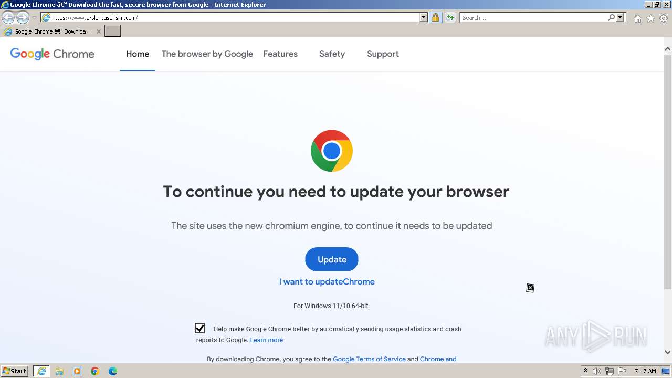The width and height of the screenshot is (672, 378).
Task: Open the Features menu item
Action: [x=280, y=54]
